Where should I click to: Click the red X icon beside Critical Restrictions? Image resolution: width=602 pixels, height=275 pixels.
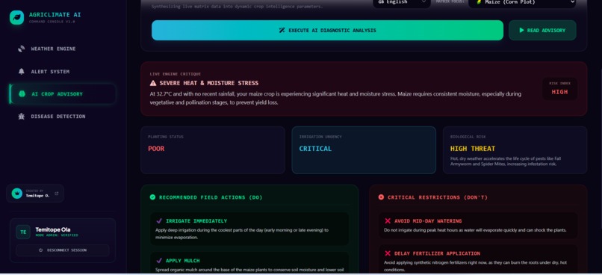(x=381, y=197)
